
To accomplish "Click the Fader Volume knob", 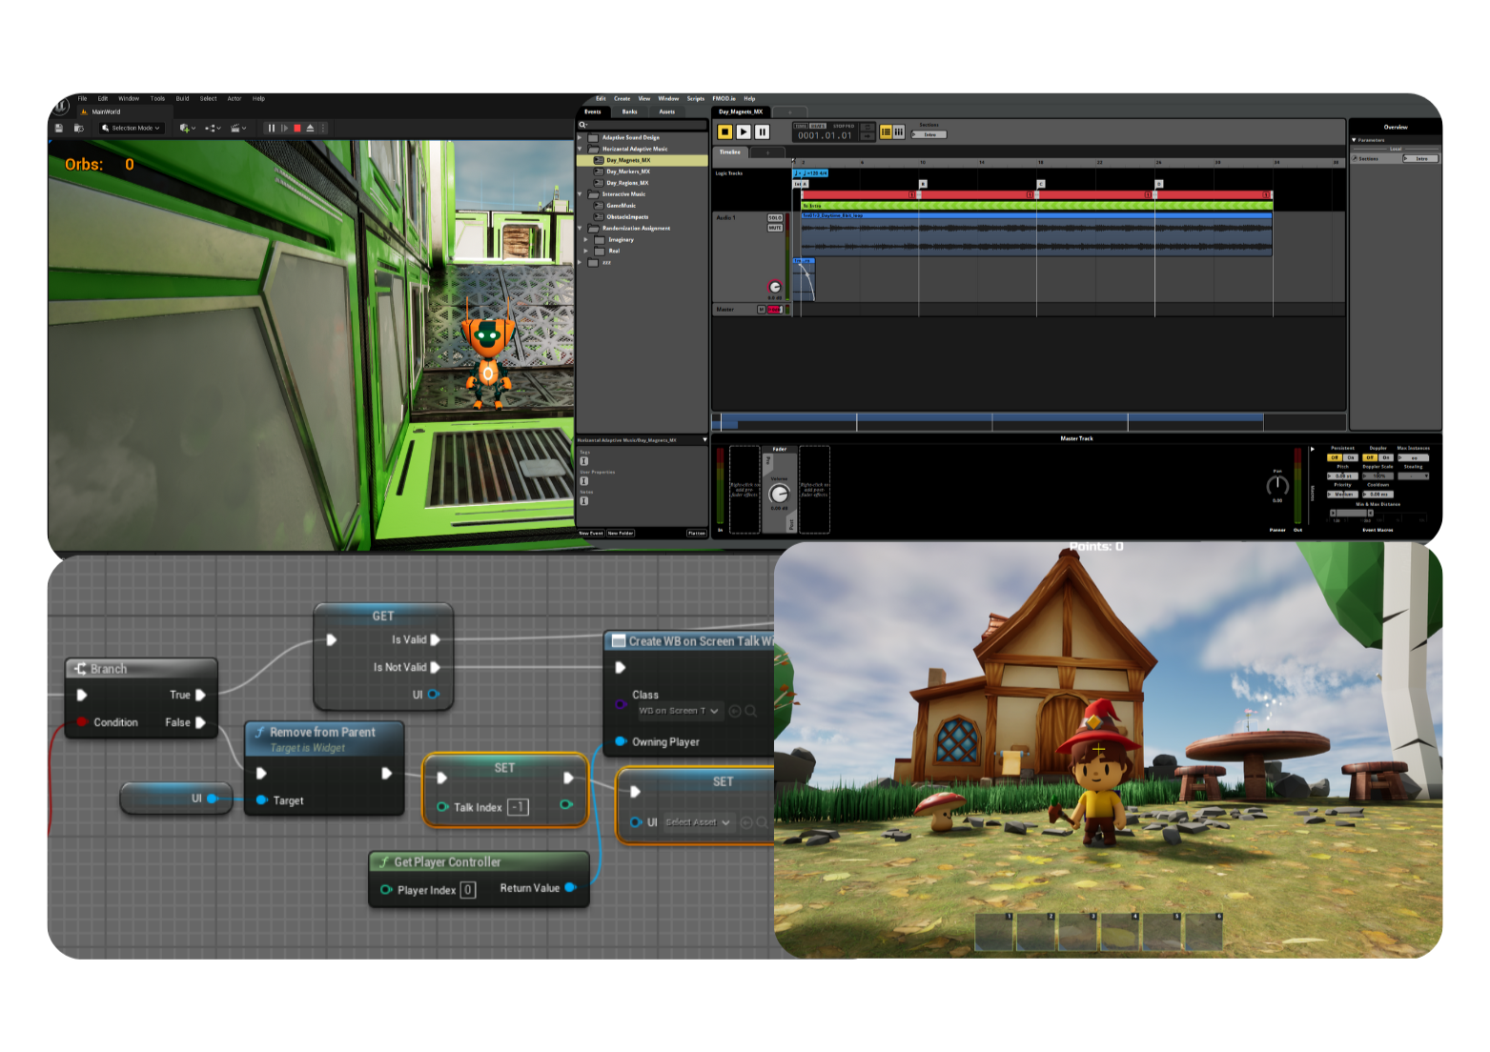I will tap(779, 494).
